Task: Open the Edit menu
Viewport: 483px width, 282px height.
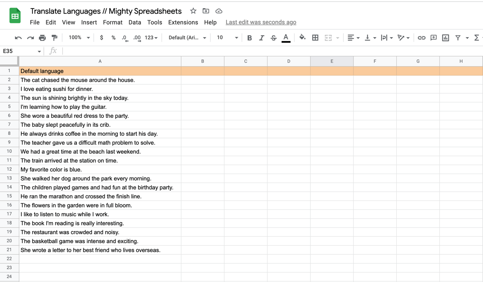Action: tap(50, 22)
